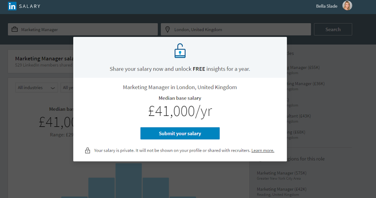Expand the All industries dropdown
Image resolution: width=376 pixels, height=198 pixels.
tap(37, 88)
